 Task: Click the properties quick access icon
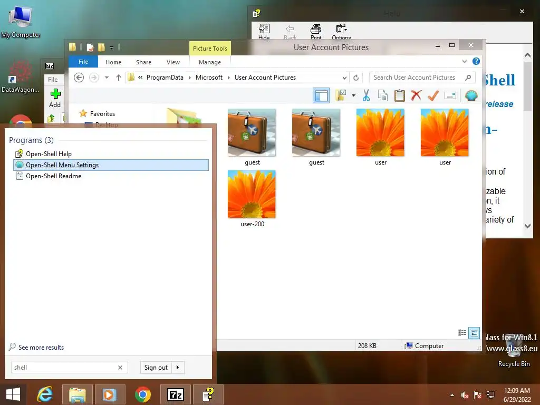click(x=90, y=47)
